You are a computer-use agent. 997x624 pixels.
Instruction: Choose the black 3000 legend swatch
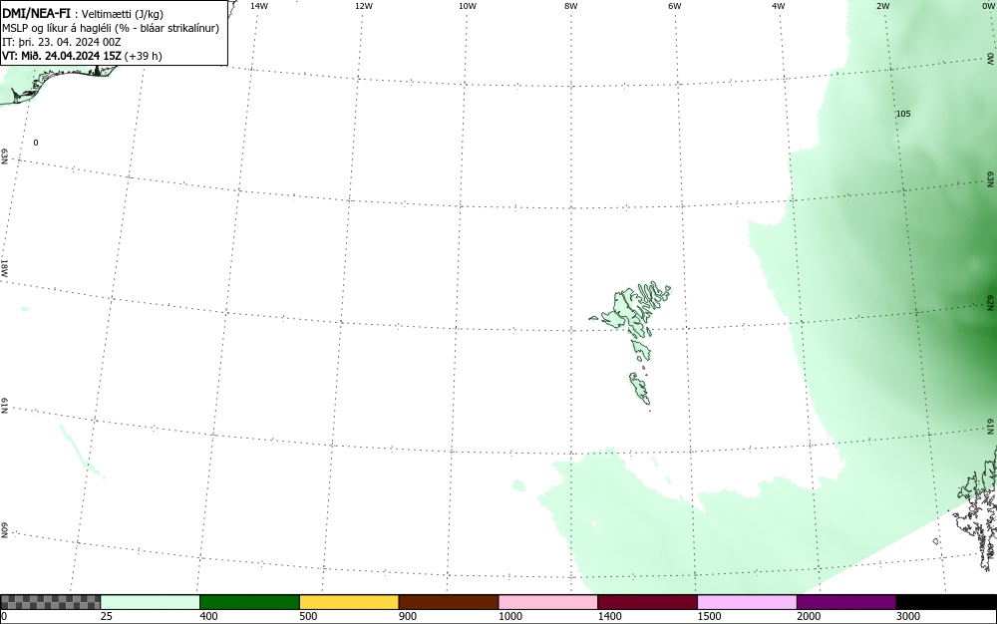tap(946, 602)
